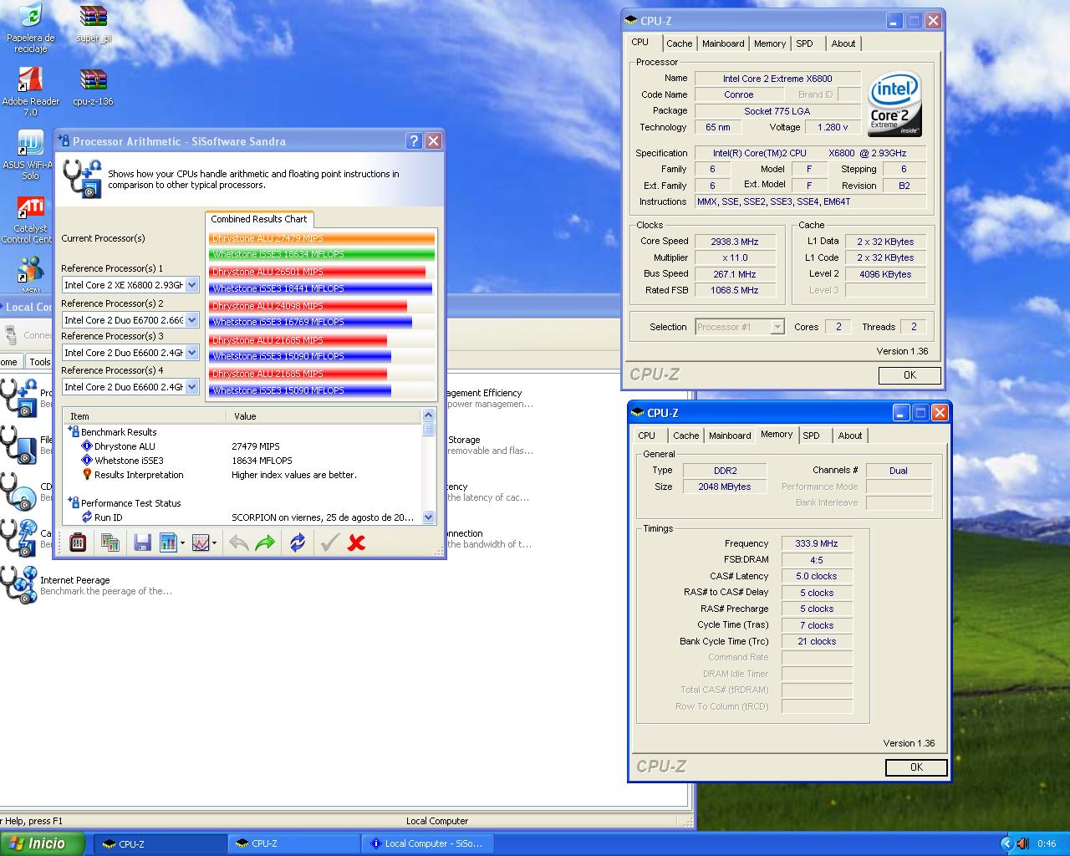Select the cpu-z-136 desktop archive icon
The image size is (1070, 856).
coord(94,87)
